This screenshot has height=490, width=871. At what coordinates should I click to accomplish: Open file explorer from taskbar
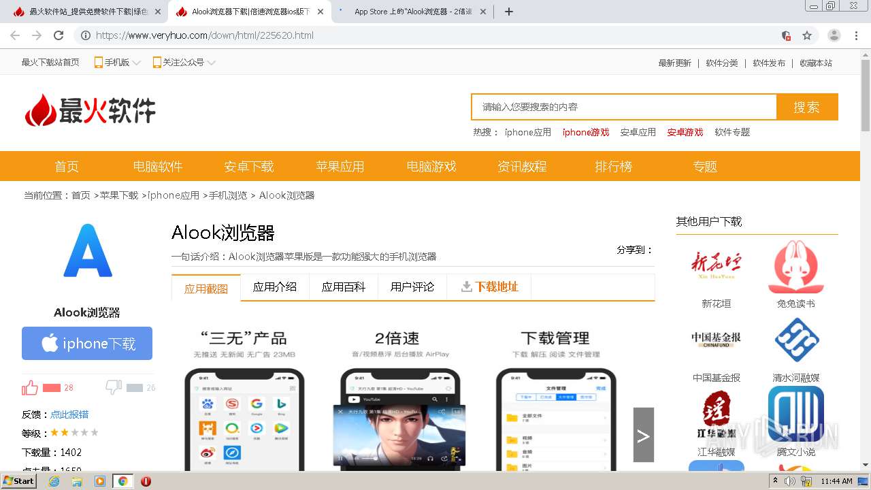tap(77, 481)
